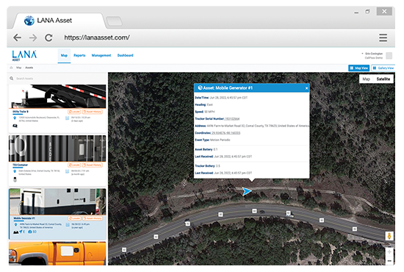Click Utility Trailer tracker device icon
Viewport: 404px width, 272px height.
15,126
